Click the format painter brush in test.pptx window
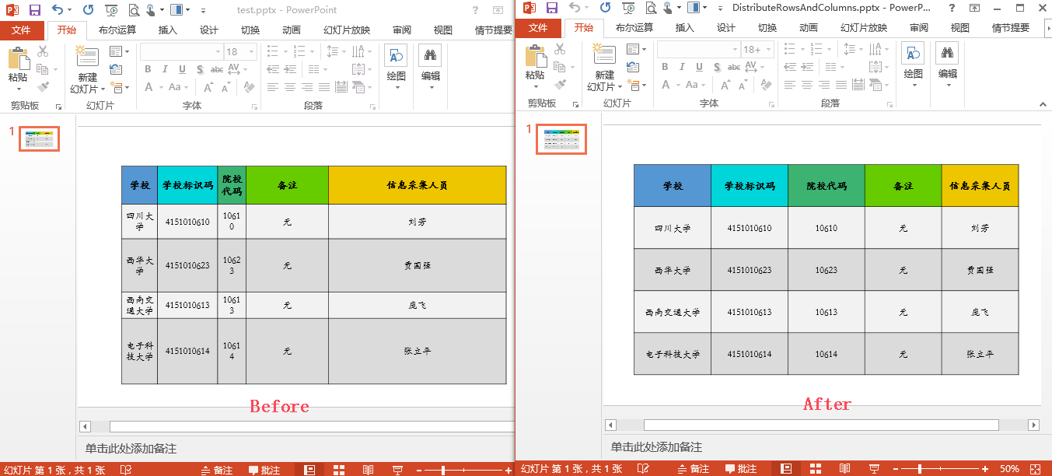 (43, 87)
